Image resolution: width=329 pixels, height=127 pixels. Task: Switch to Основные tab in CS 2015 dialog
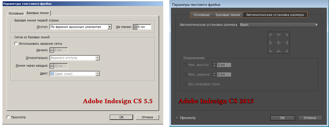point(202,15)
